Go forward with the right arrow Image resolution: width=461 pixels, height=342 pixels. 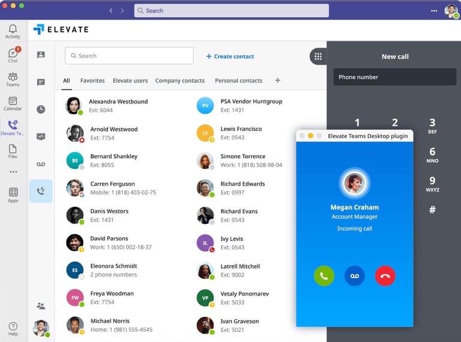pos(122,11)
